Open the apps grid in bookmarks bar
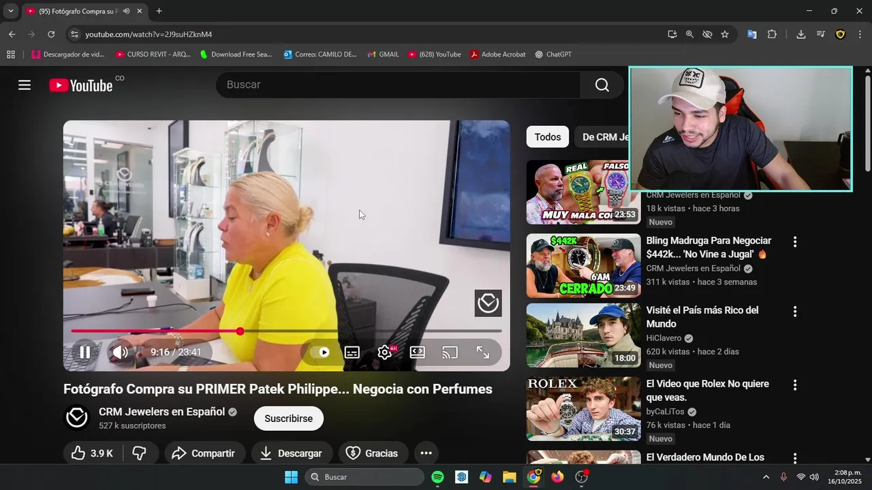Viewport: 872px width, 490px height. [11, 54]
